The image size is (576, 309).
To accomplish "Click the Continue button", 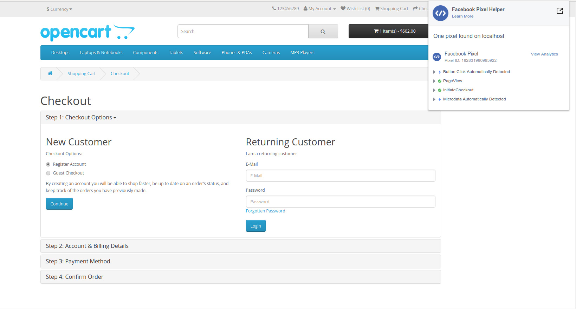I will pos(59,204).
